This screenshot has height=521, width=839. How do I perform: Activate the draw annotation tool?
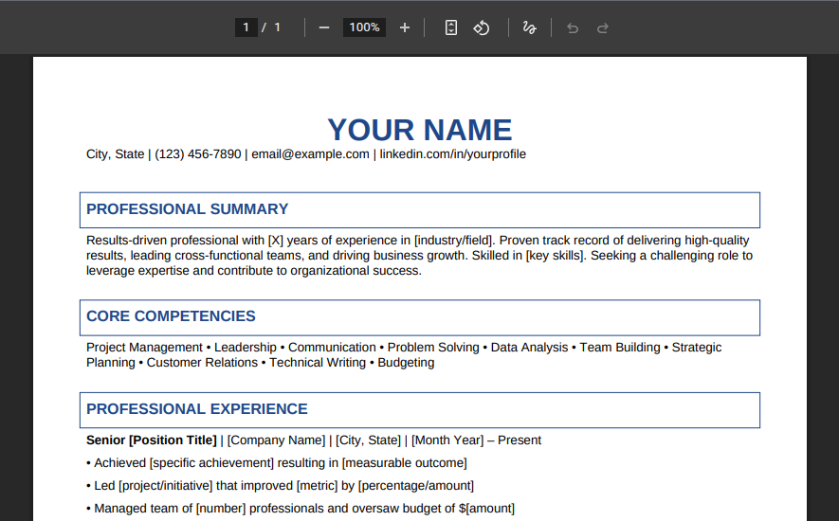530,27
